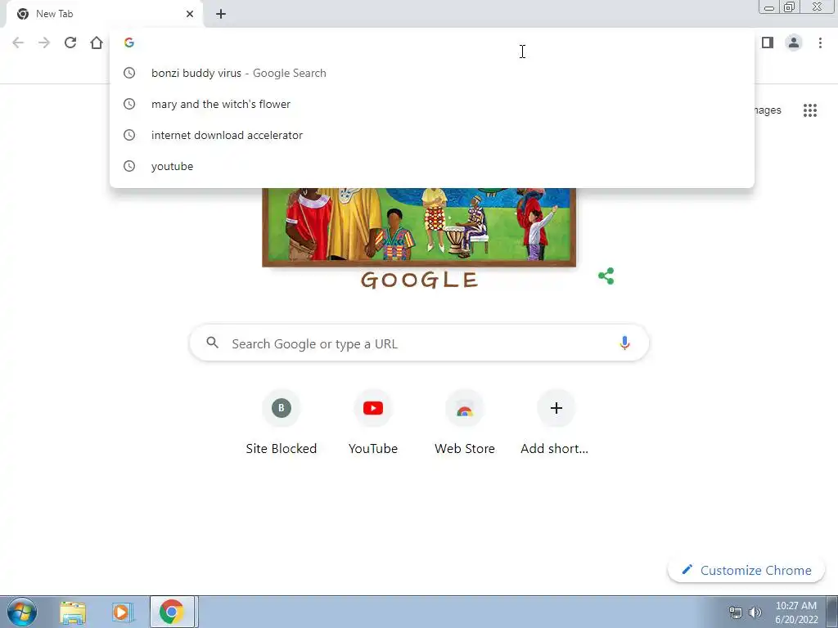The width and height of the screenshot is (838, 628).
Task: Add a new shortcut tile
Action: tap(556, 422)
